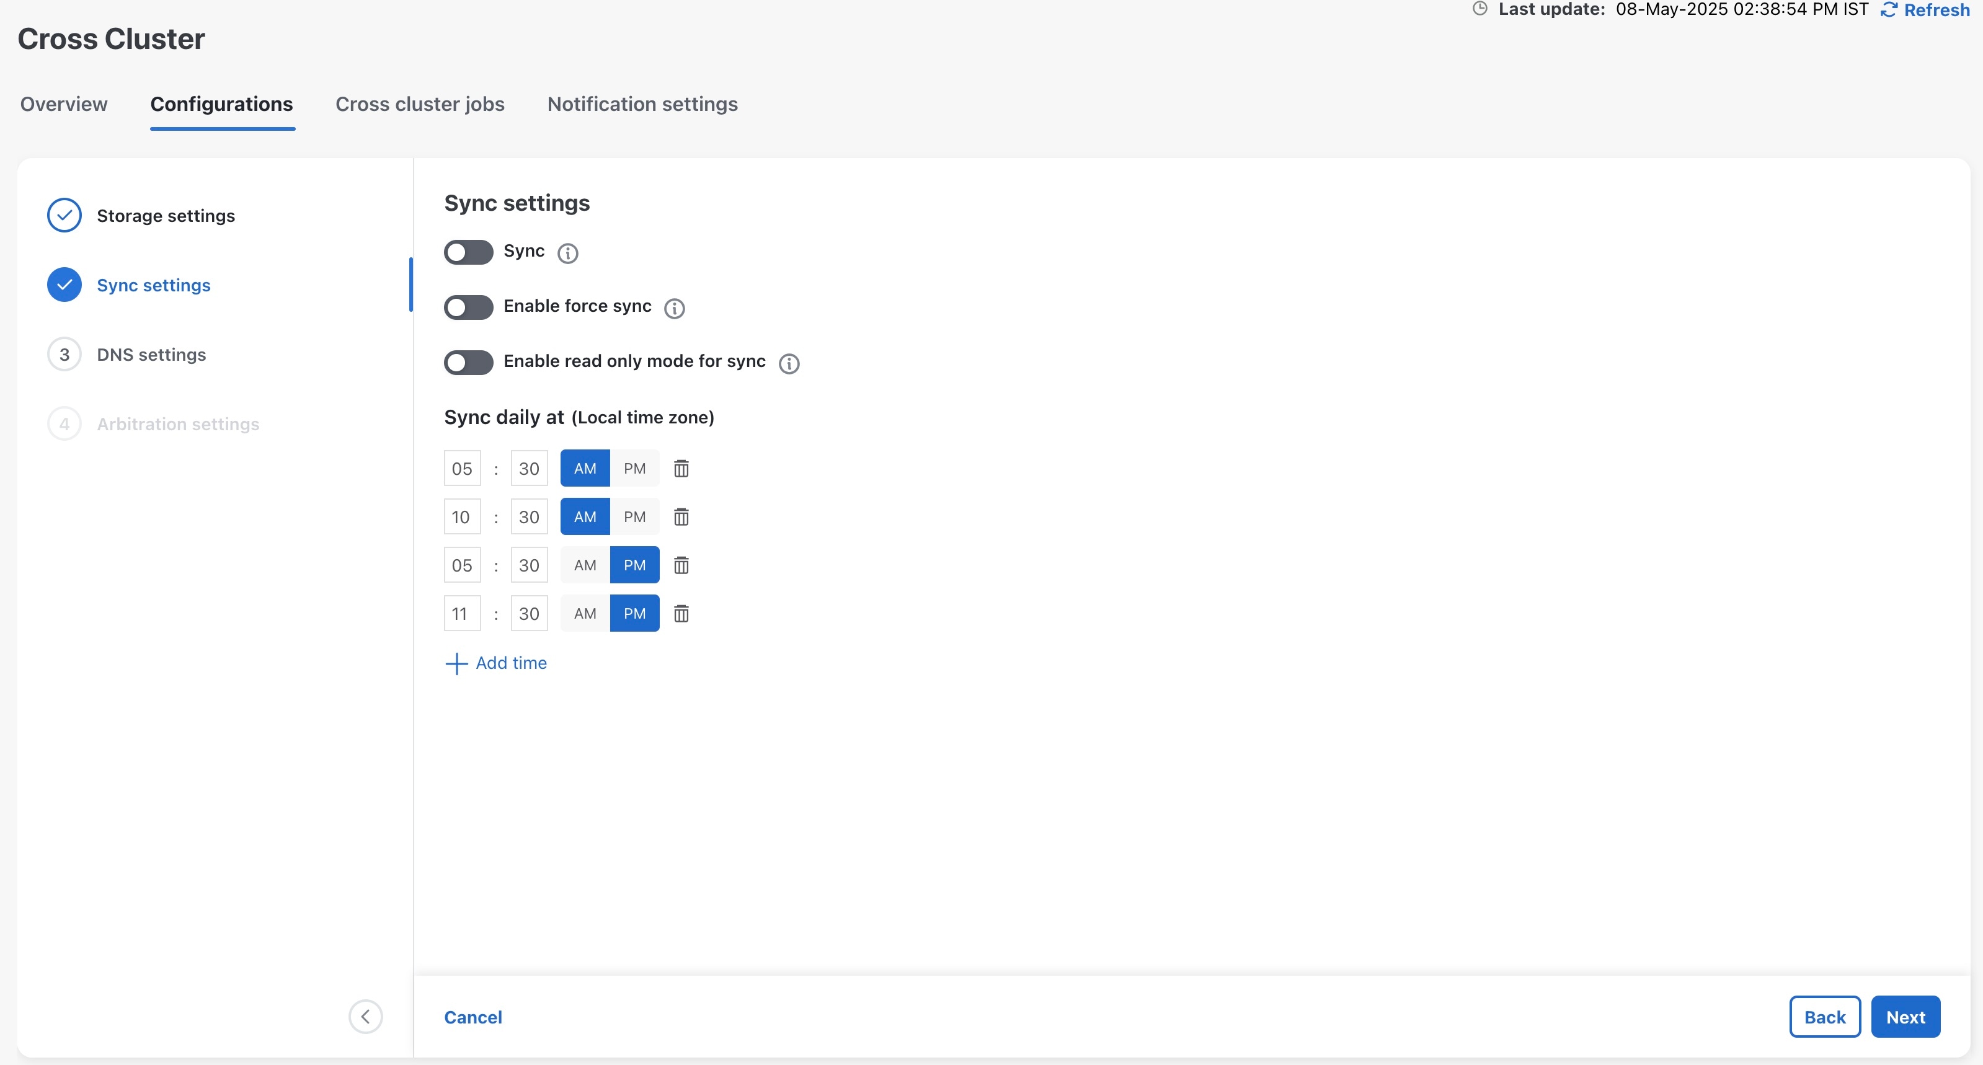The width and height of the screenshot is (1983, 1065).
Task: Click the Sync info icon
Action: click(567, 253)
